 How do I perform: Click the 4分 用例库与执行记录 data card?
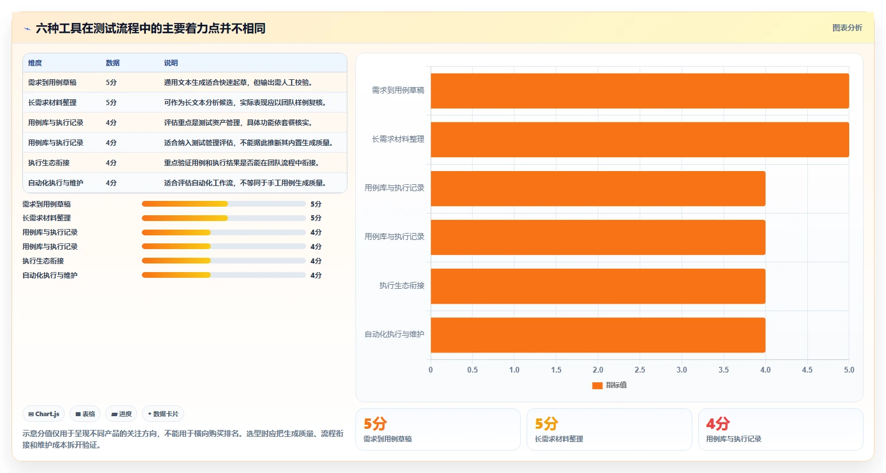[x=781, y=429]
